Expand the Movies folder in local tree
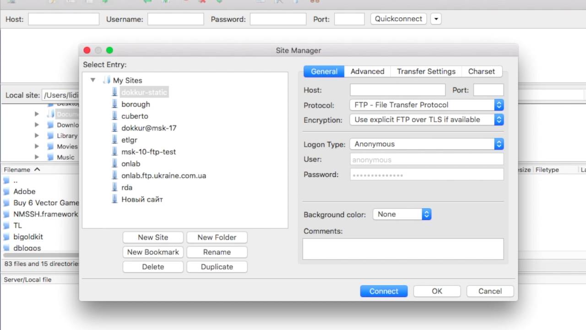The width and height of the screenshot is (586, 330). click(37, 146)
